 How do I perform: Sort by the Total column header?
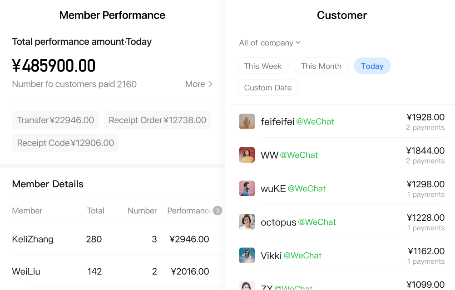click(x=95, y=211)
